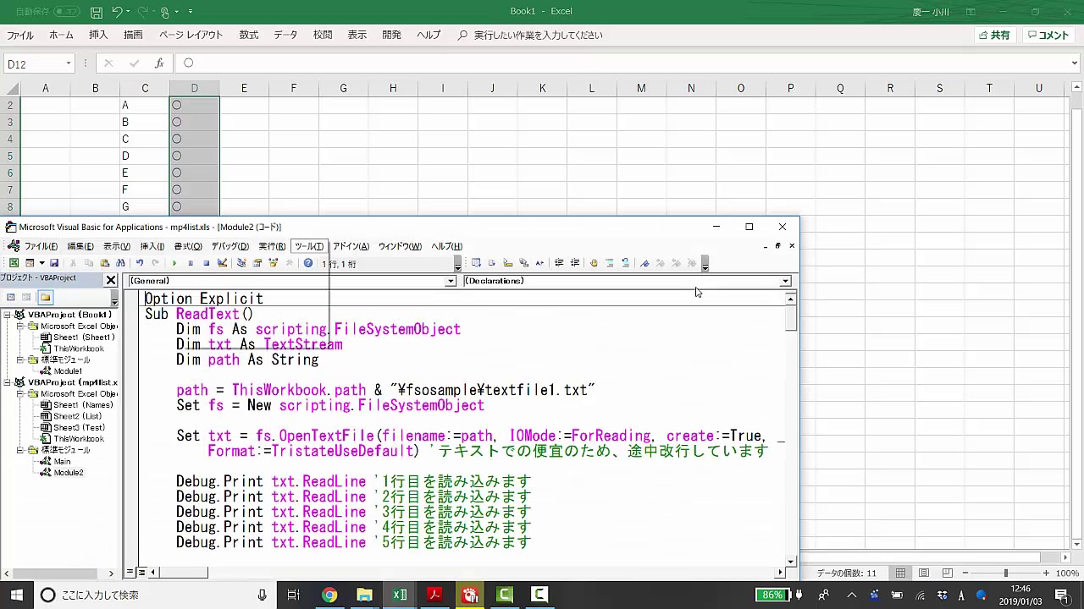The image size is (1084, 609).
Task: Click the Find binoculars icon
Action: 122,263
